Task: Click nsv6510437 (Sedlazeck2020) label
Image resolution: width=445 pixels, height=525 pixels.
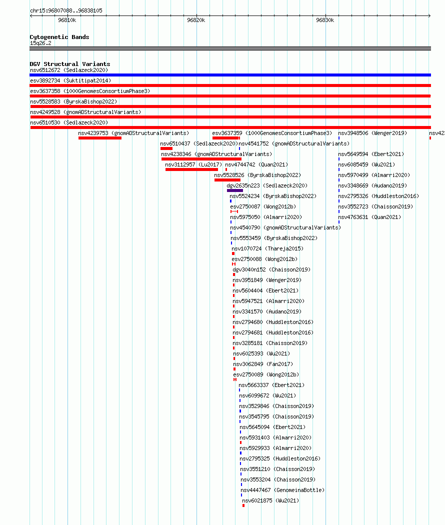Action: [x=199, y=144]
